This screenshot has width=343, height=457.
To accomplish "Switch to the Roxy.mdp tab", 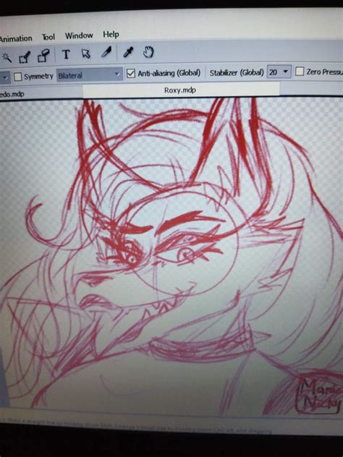I will (x=181, y=90).
